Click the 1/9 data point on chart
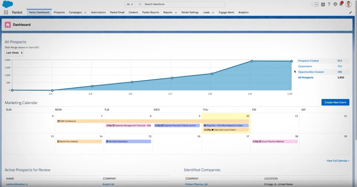The image size is (357, 187). 252,61
